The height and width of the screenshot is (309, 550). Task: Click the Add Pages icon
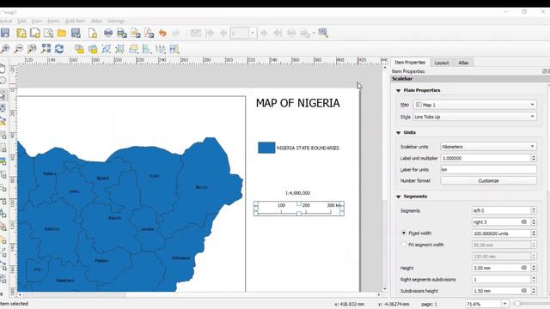93,33
